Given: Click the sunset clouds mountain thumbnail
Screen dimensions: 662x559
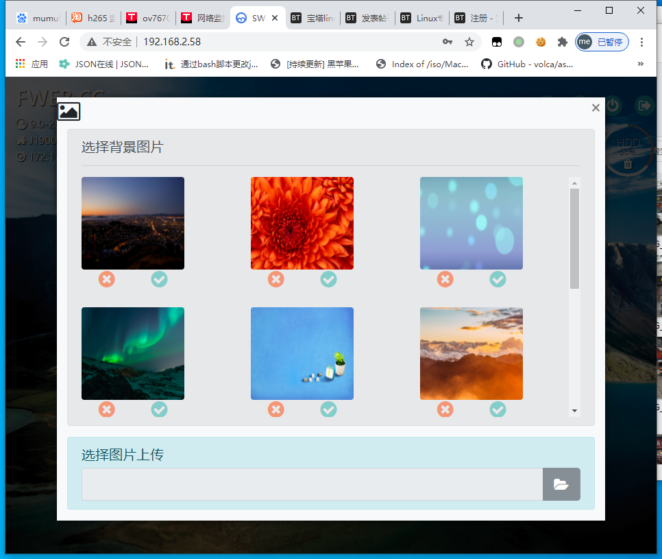Looking at the screenshot, I should pos(471,353).
